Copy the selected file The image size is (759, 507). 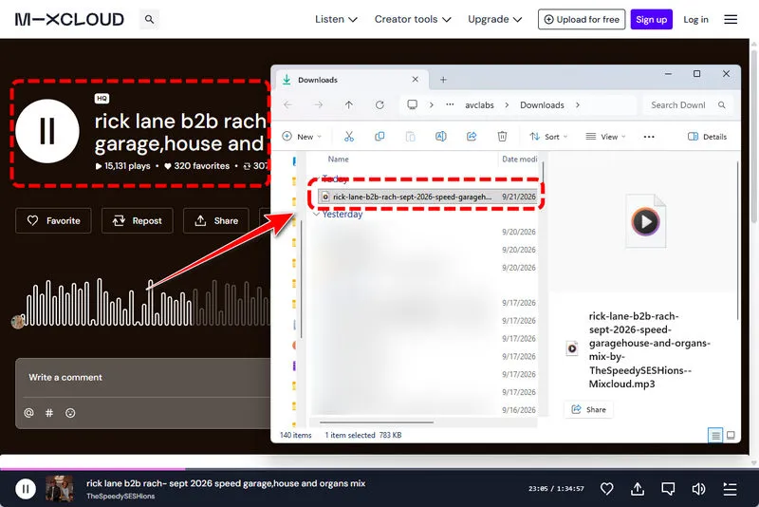click(x=379, y=137)
